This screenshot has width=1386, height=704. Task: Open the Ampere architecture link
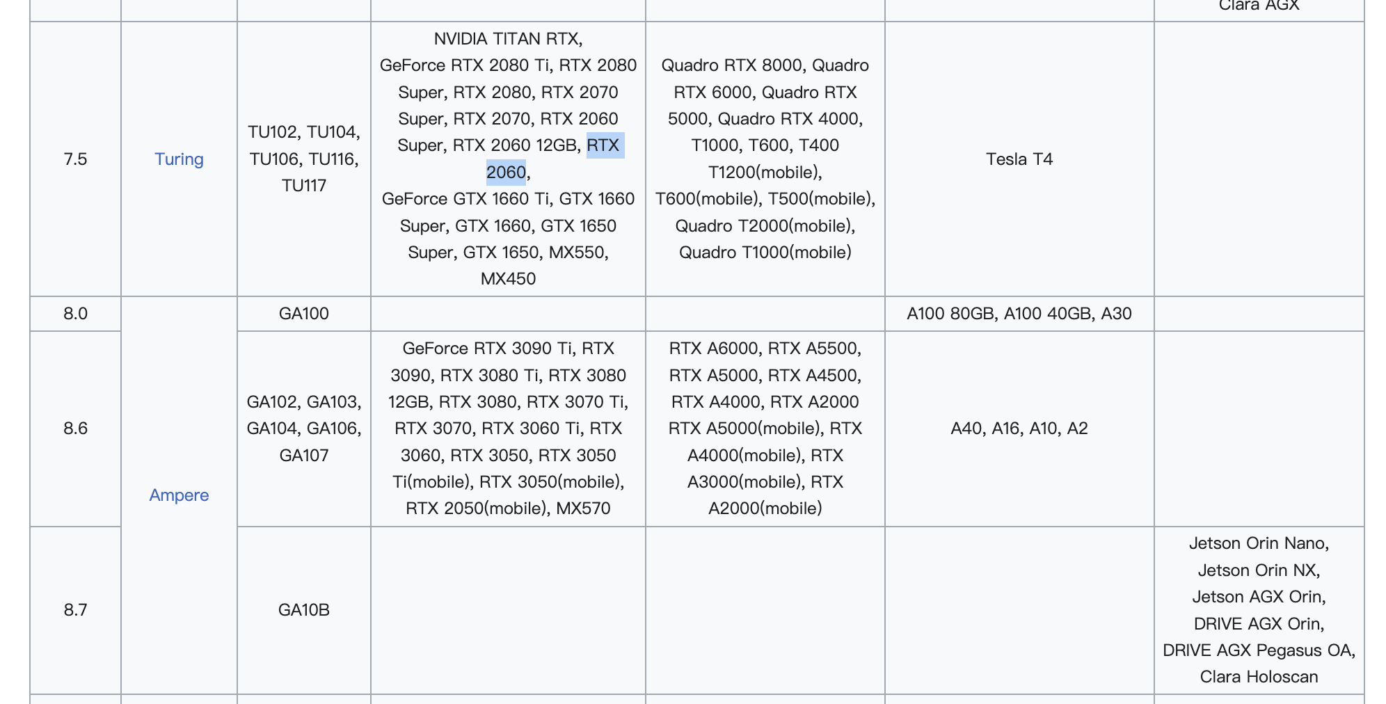click(179, 495)
